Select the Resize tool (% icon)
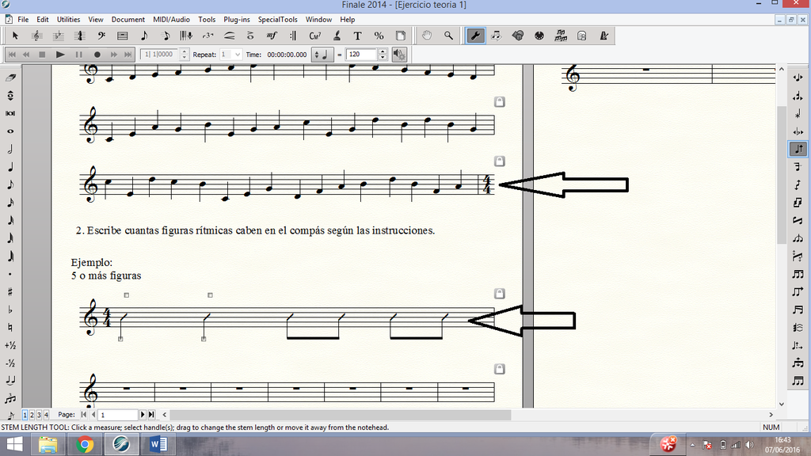The image size is (811, 456). click(379, 36)
